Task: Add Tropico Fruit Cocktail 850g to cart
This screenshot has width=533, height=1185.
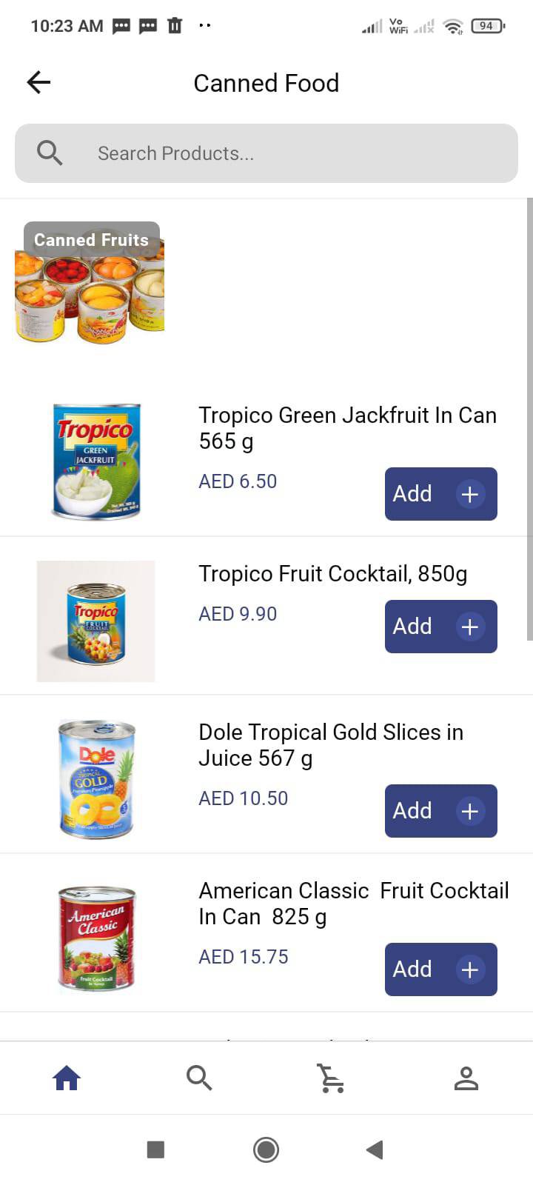Action: pyautogui.click(x=440, y=627)
